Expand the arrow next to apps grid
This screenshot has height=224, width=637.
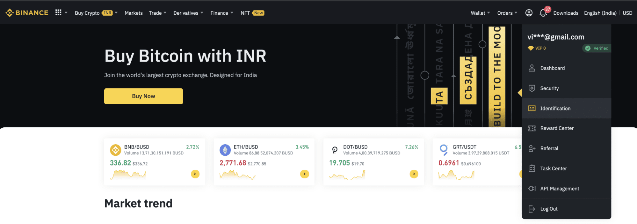[66, 13]
